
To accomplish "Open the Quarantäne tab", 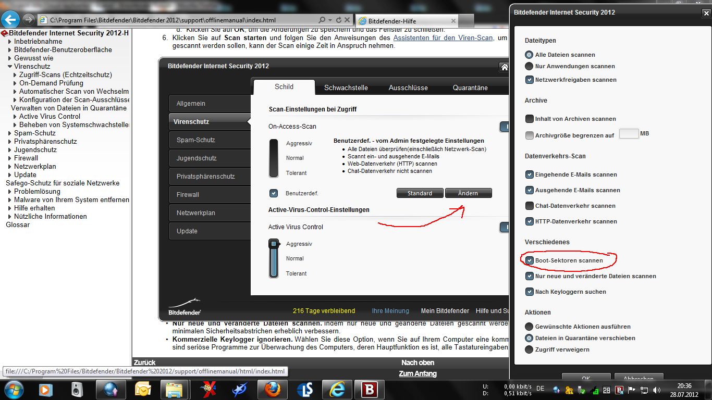I will pyautogui.click(x=470, y=87).
